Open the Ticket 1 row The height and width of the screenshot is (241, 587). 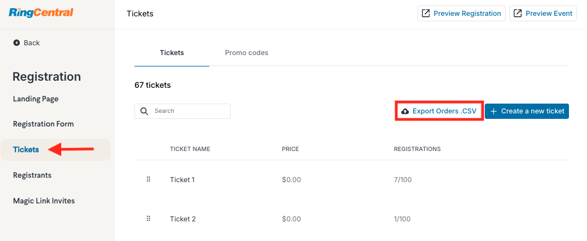click(x=351, y=180)
